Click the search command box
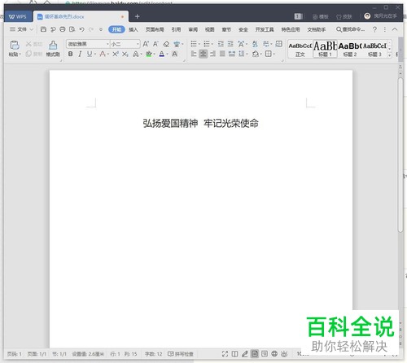This screenshot has width=407, height=363. pos(351,29)
